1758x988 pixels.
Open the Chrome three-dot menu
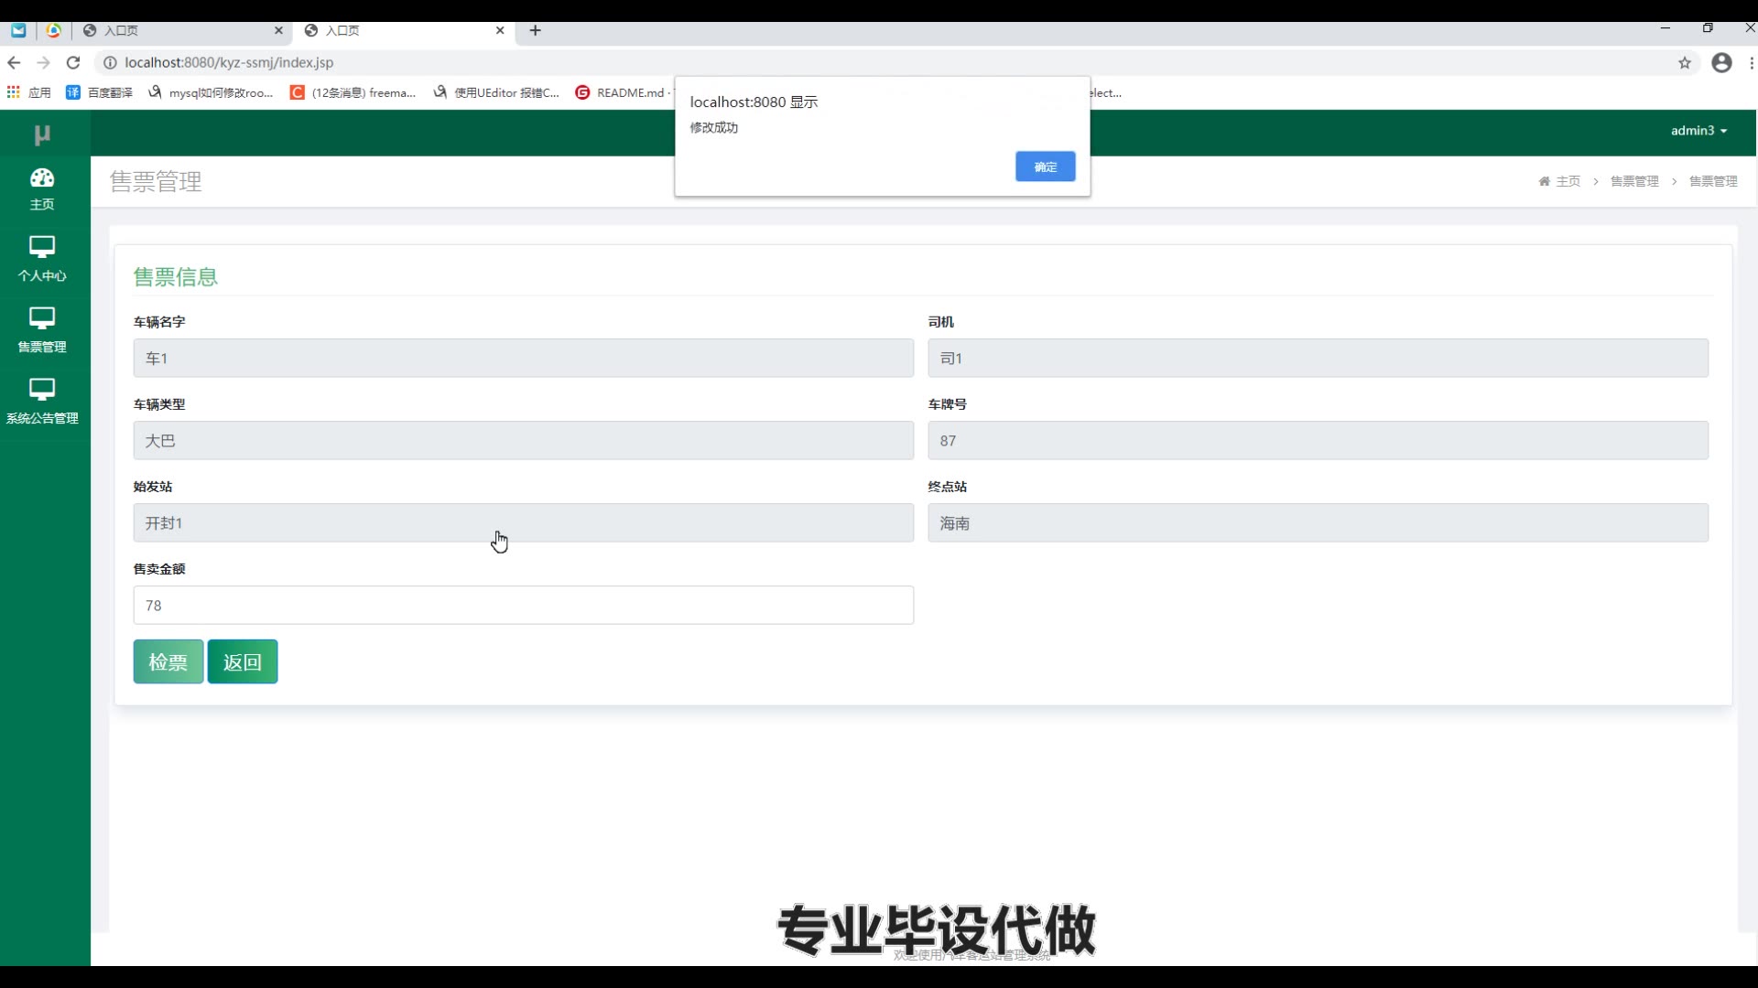[x=1751, y=62]
